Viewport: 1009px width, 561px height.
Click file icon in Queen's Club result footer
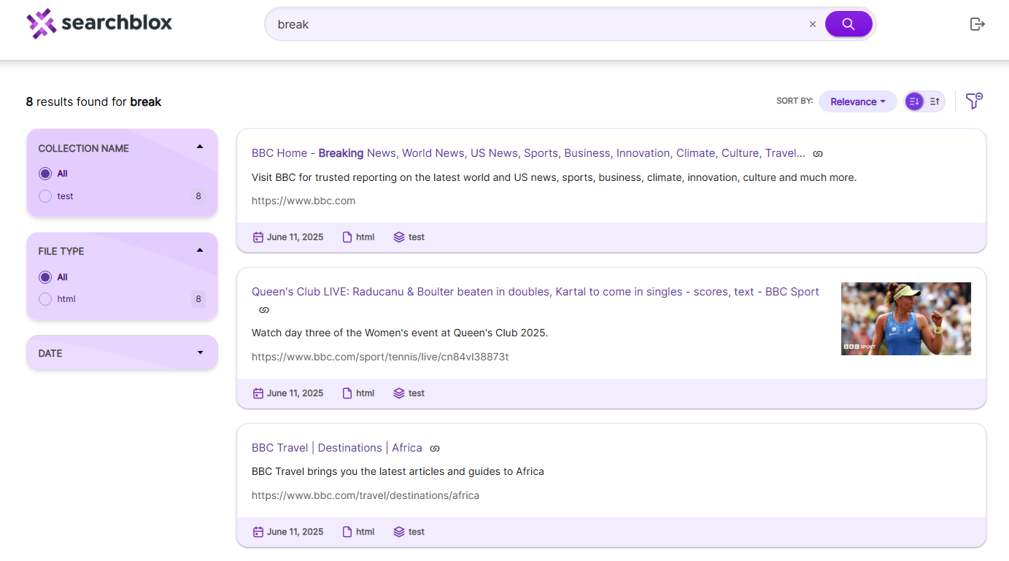[347, 393]
